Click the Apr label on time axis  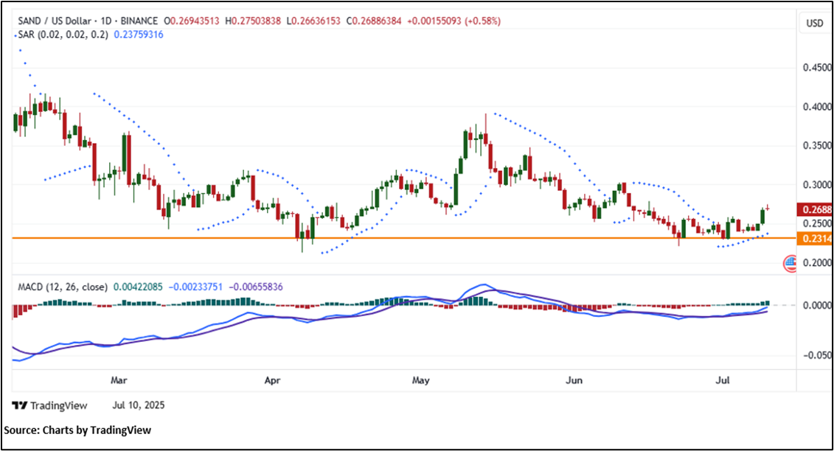[272, 380]
